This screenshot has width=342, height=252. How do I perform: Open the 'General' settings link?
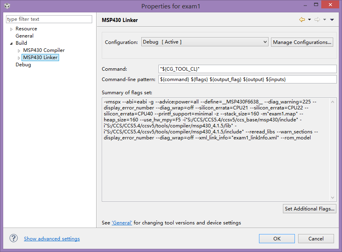[122, 222]
